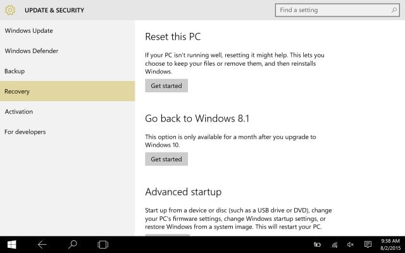Open Task View from taskbar
The width and height of the screenshot is (405, 253).
[x=103, y=245]
